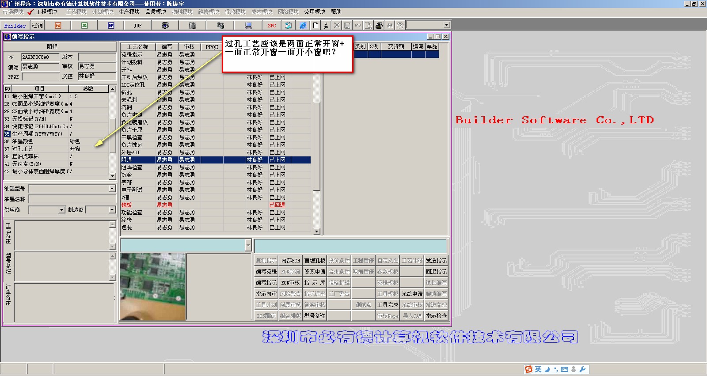
Task: Click the 型号备注 button
Action: [x=315, y=316]
